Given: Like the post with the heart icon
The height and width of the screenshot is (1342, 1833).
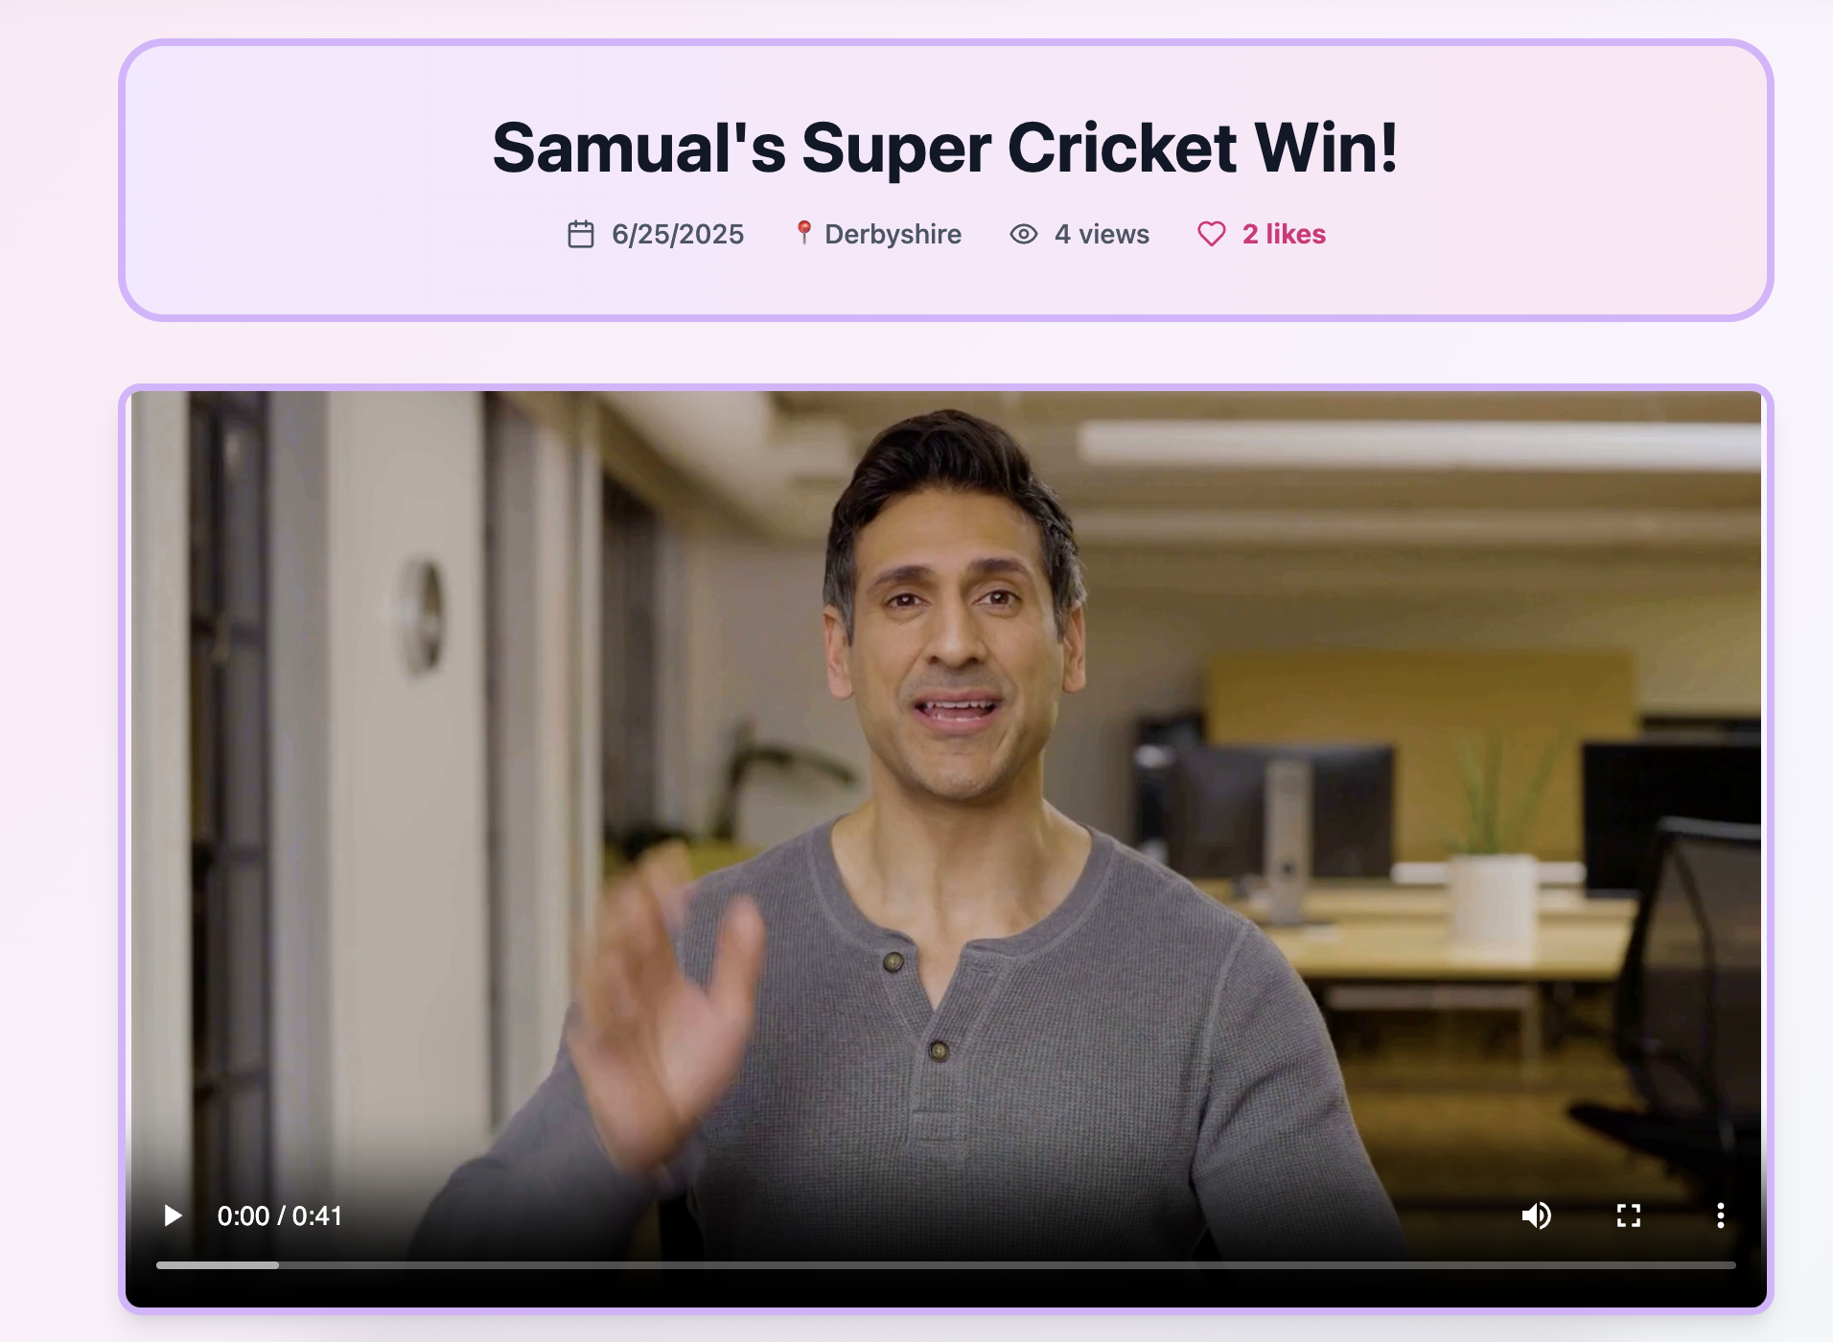Looking at the screenshot, I should [x=1212, y=234].
